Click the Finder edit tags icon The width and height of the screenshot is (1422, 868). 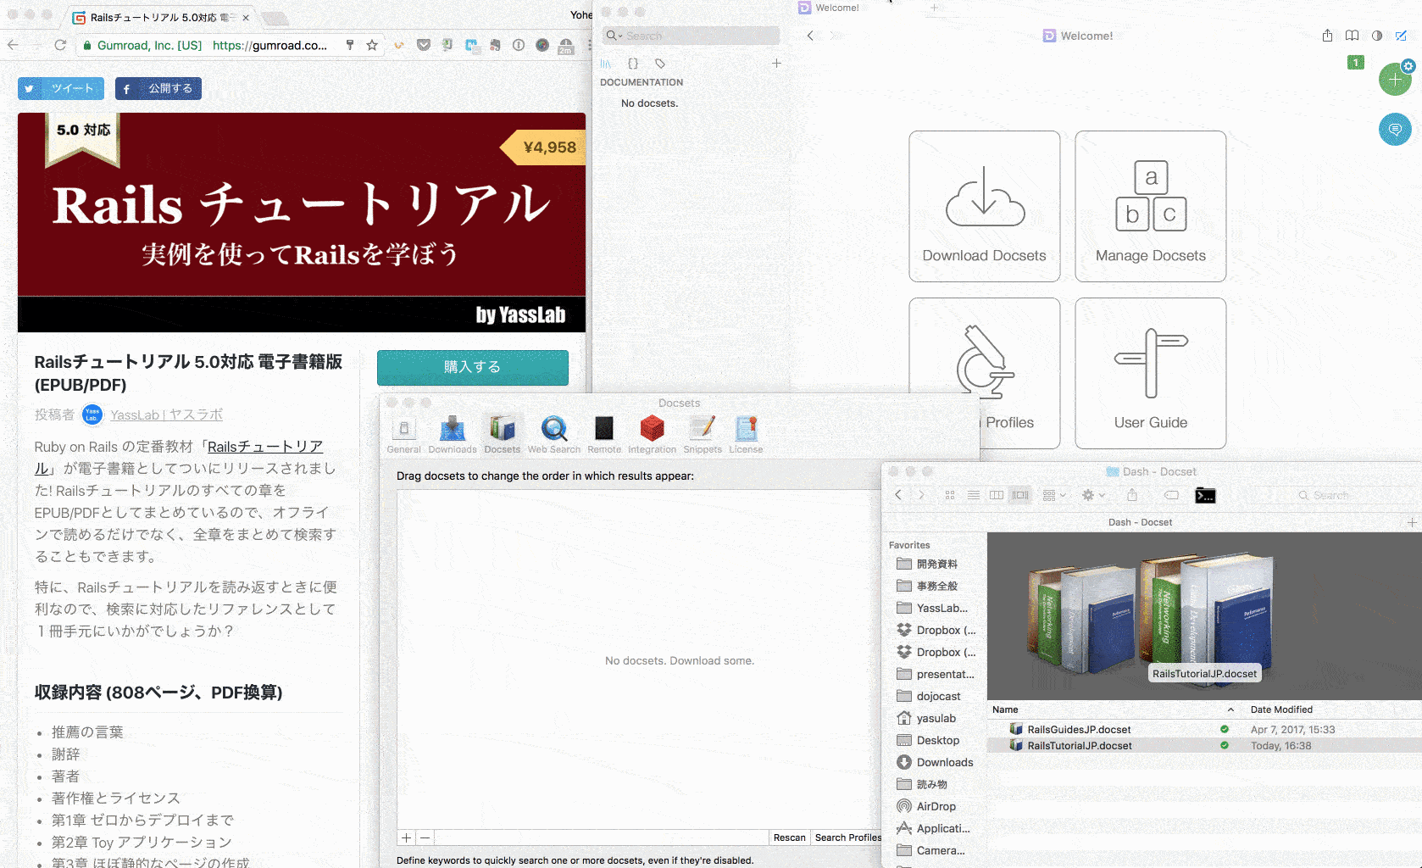pos(1171,495)
